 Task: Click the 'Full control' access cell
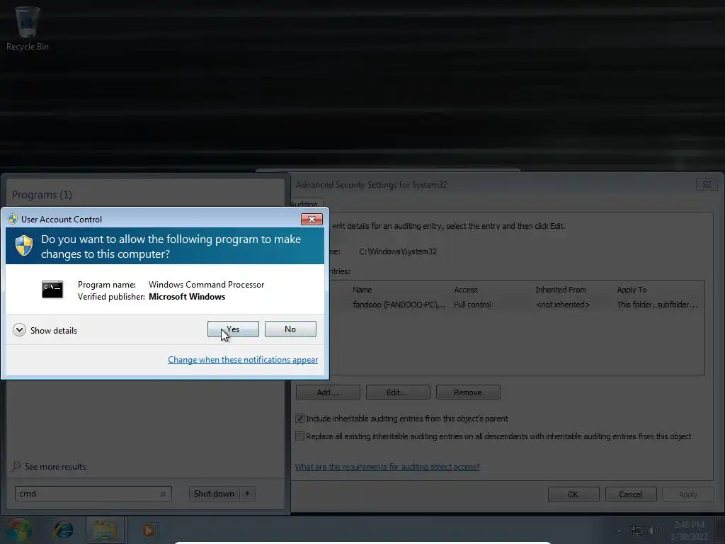click(472, 305)
